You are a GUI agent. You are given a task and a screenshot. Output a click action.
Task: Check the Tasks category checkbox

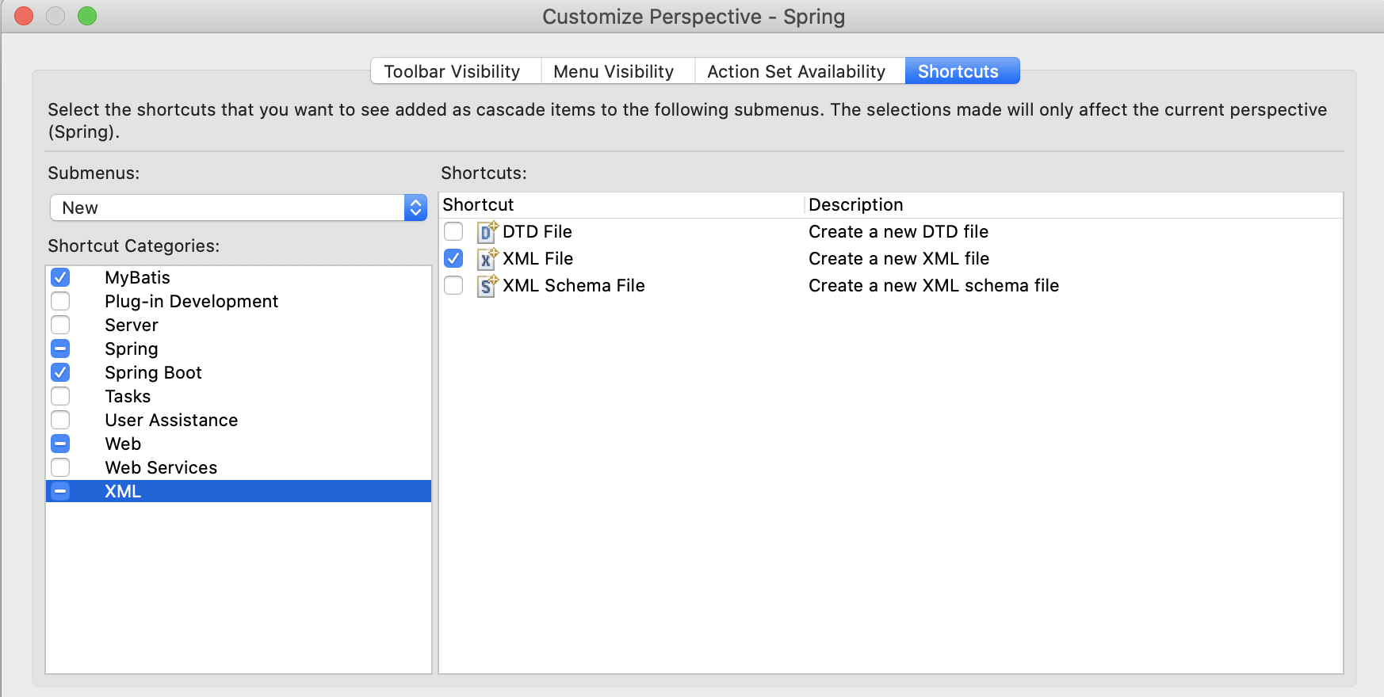60,396
